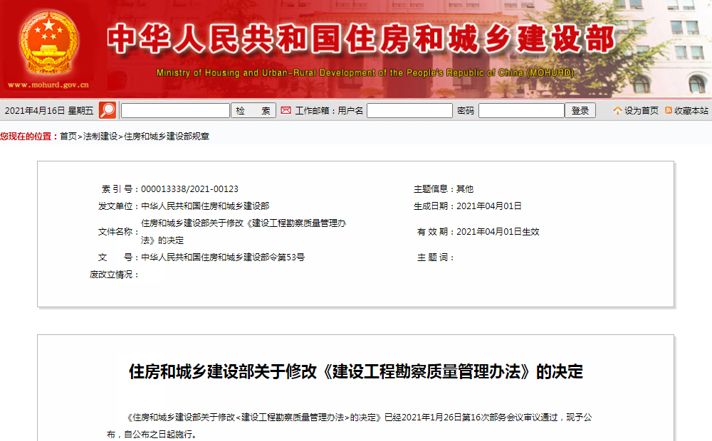Screen dimensions: 712x441
Task: Click the article paragraph mentioning 2021年1月26日
Action: click(350, 425)
